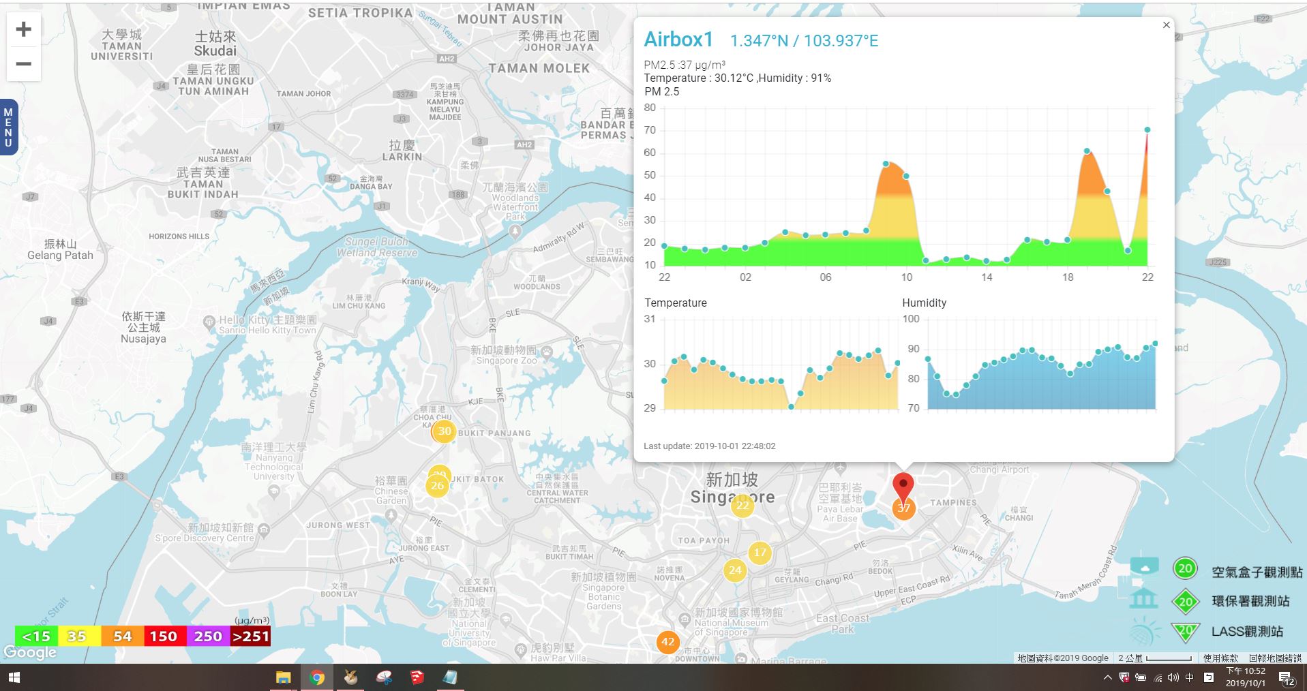Open the Windows Start menu

(14, 677)
